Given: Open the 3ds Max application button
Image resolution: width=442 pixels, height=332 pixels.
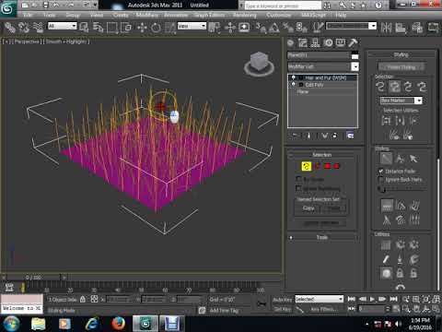Looking at the screenshot, I should (x=7, y=8).
